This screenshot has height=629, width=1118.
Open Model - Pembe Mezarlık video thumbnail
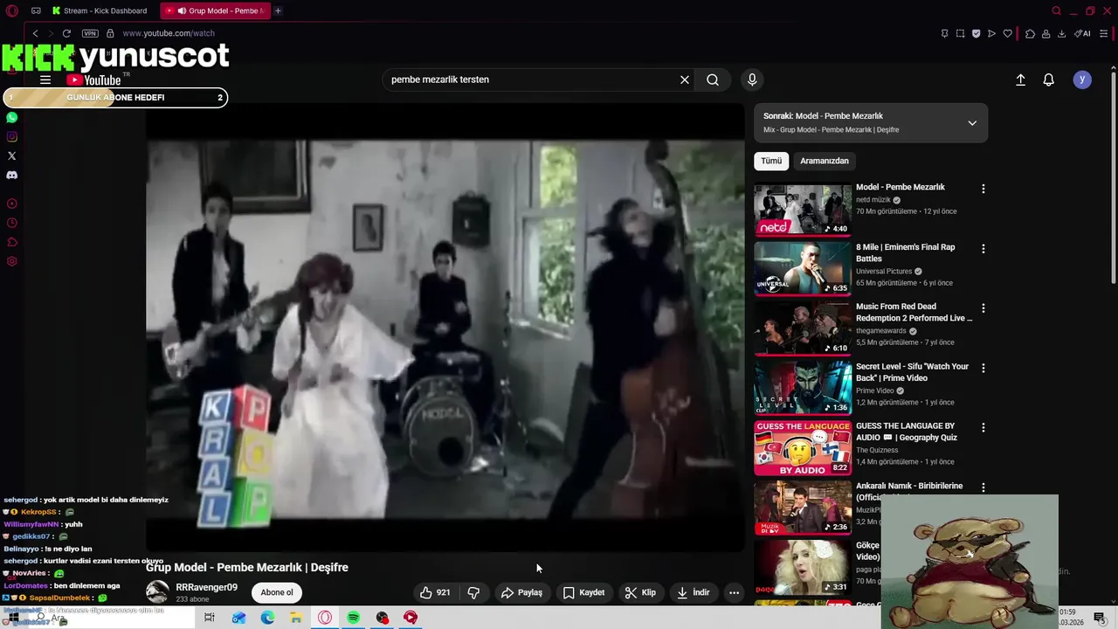[803, 209]
